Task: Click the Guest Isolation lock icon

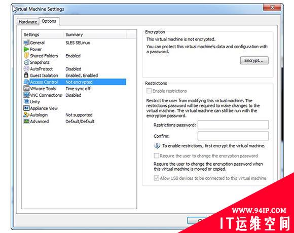Action: tap(26, 75)
